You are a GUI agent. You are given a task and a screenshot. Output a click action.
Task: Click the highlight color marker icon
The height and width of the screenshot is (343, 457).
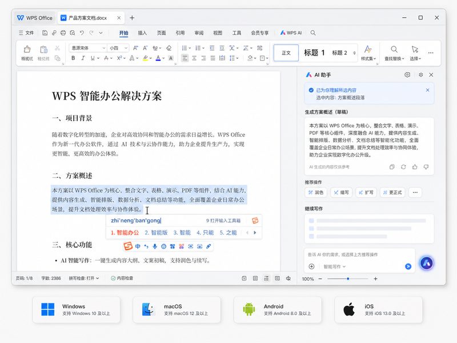[x=146, y=58]
